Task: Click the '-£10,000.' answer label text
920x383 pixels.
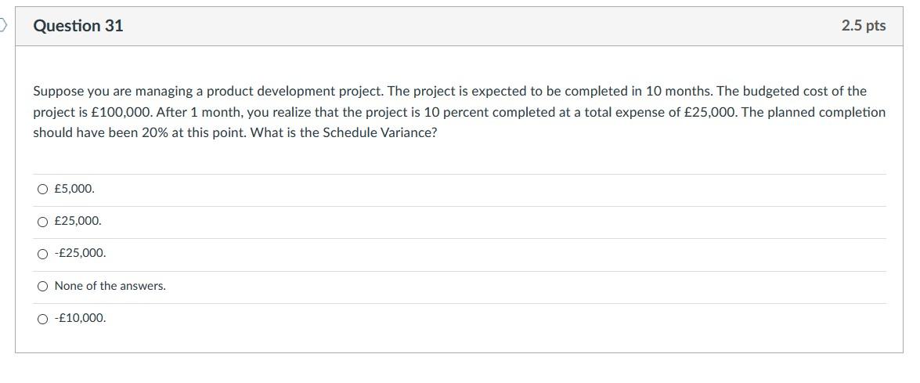Action: click(x=80, y=319)
